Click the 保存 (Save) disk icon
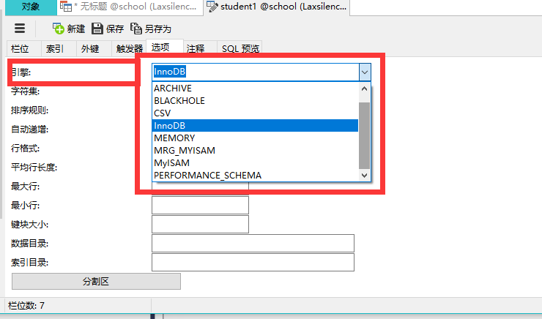The image size is (542, 319). click(x=97, y=29)
